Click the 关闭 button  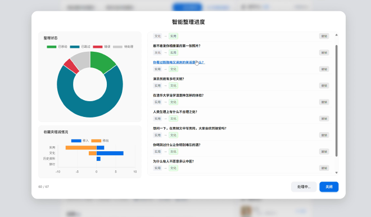pos(329,187)
